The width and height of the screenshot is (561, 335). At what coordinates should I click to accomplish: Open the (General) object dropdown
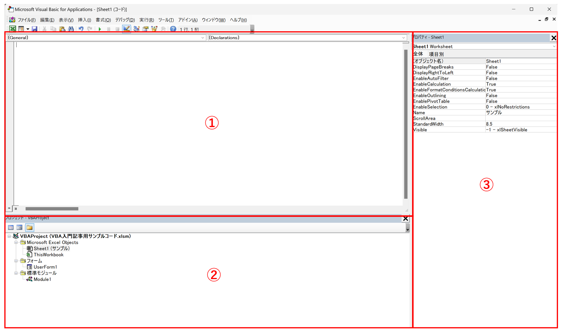click(x=203, y=38)
